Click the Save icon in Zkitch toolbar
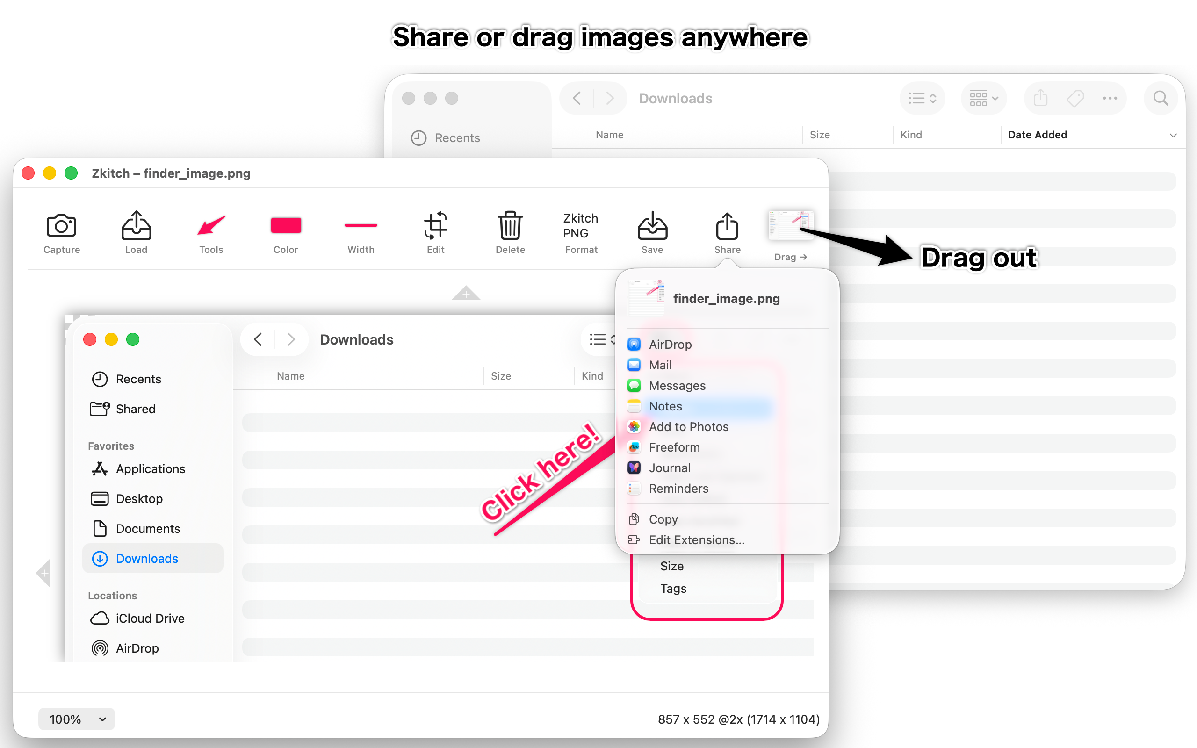 652,226
